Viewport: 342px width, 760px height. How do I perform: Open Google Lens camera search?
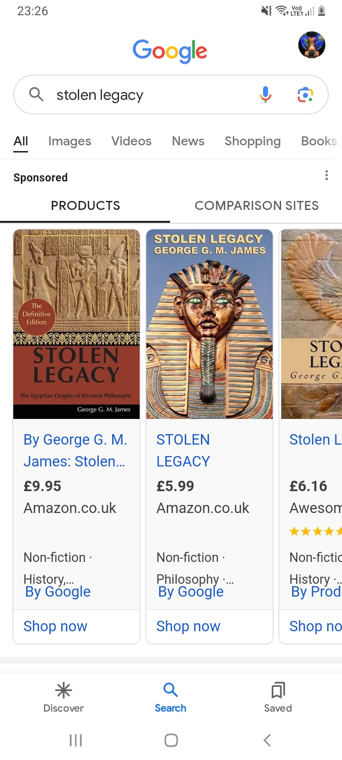(x=305, y=95)
